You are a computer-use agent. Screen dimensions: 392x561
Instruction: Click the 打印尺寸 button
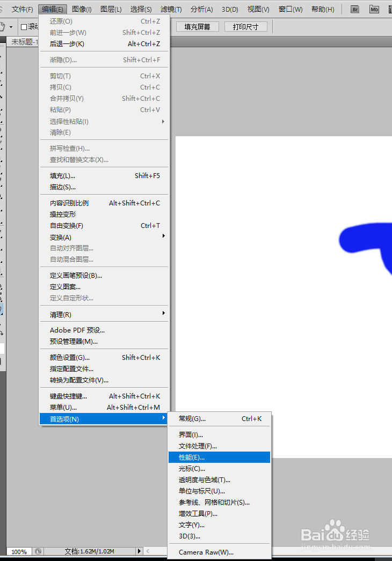[245, 27]
